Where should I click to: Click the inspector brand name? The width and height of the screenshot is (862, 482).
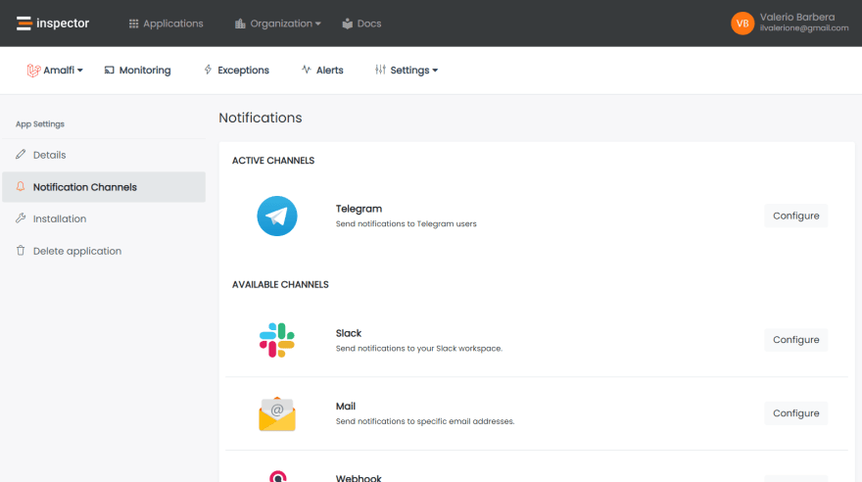pyautogui.click(x=63, y=24)
